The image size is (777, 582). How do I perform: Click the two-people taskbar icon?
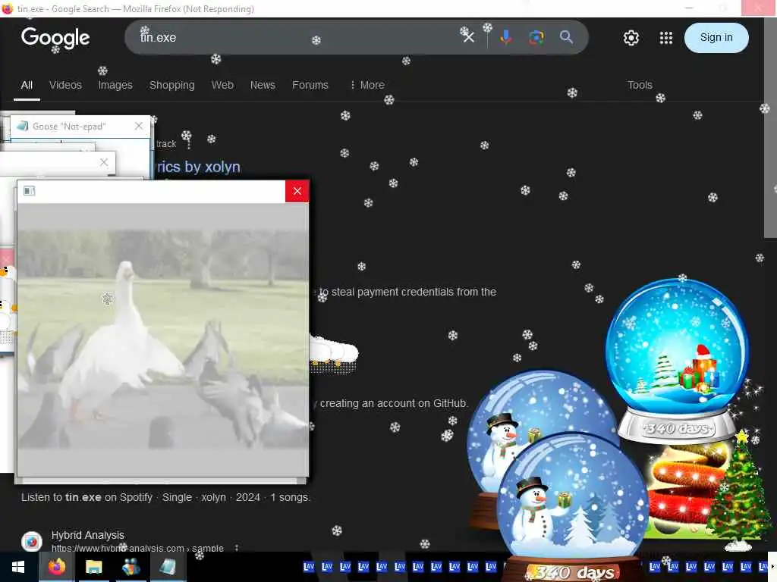tap(131, 567)
